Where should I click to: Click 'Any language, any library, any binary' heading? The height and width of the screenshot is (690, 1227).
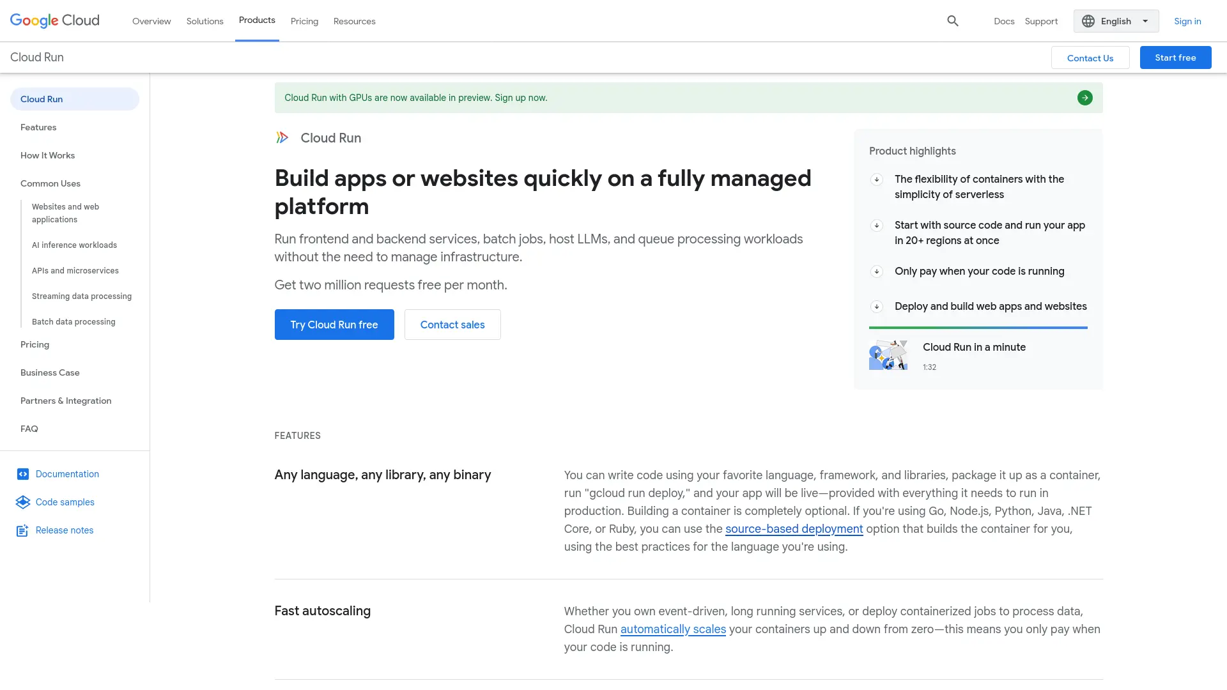tap(383, 475)
